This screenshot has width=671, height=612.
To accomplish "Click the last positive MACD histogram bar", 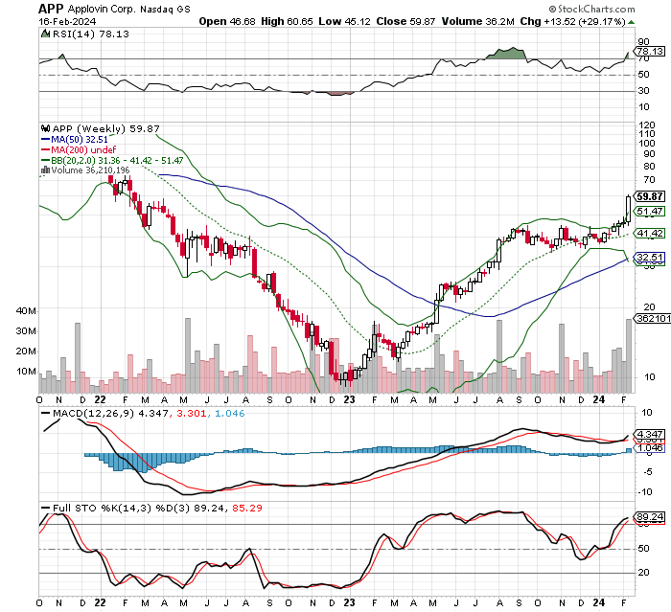I will pyautogui.click(x=629, y=450).
